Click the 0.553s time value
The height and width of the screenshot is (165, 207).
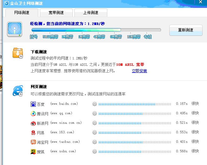click(182, 132)
